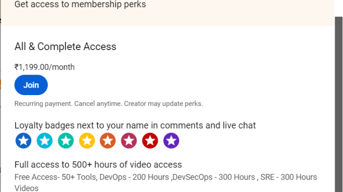
Task: Select the teal green star loyalty badge
Action: [x=66, y=141]
